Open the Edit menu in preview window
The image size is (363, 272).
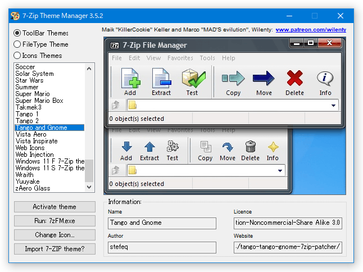[x=134, y=58]
